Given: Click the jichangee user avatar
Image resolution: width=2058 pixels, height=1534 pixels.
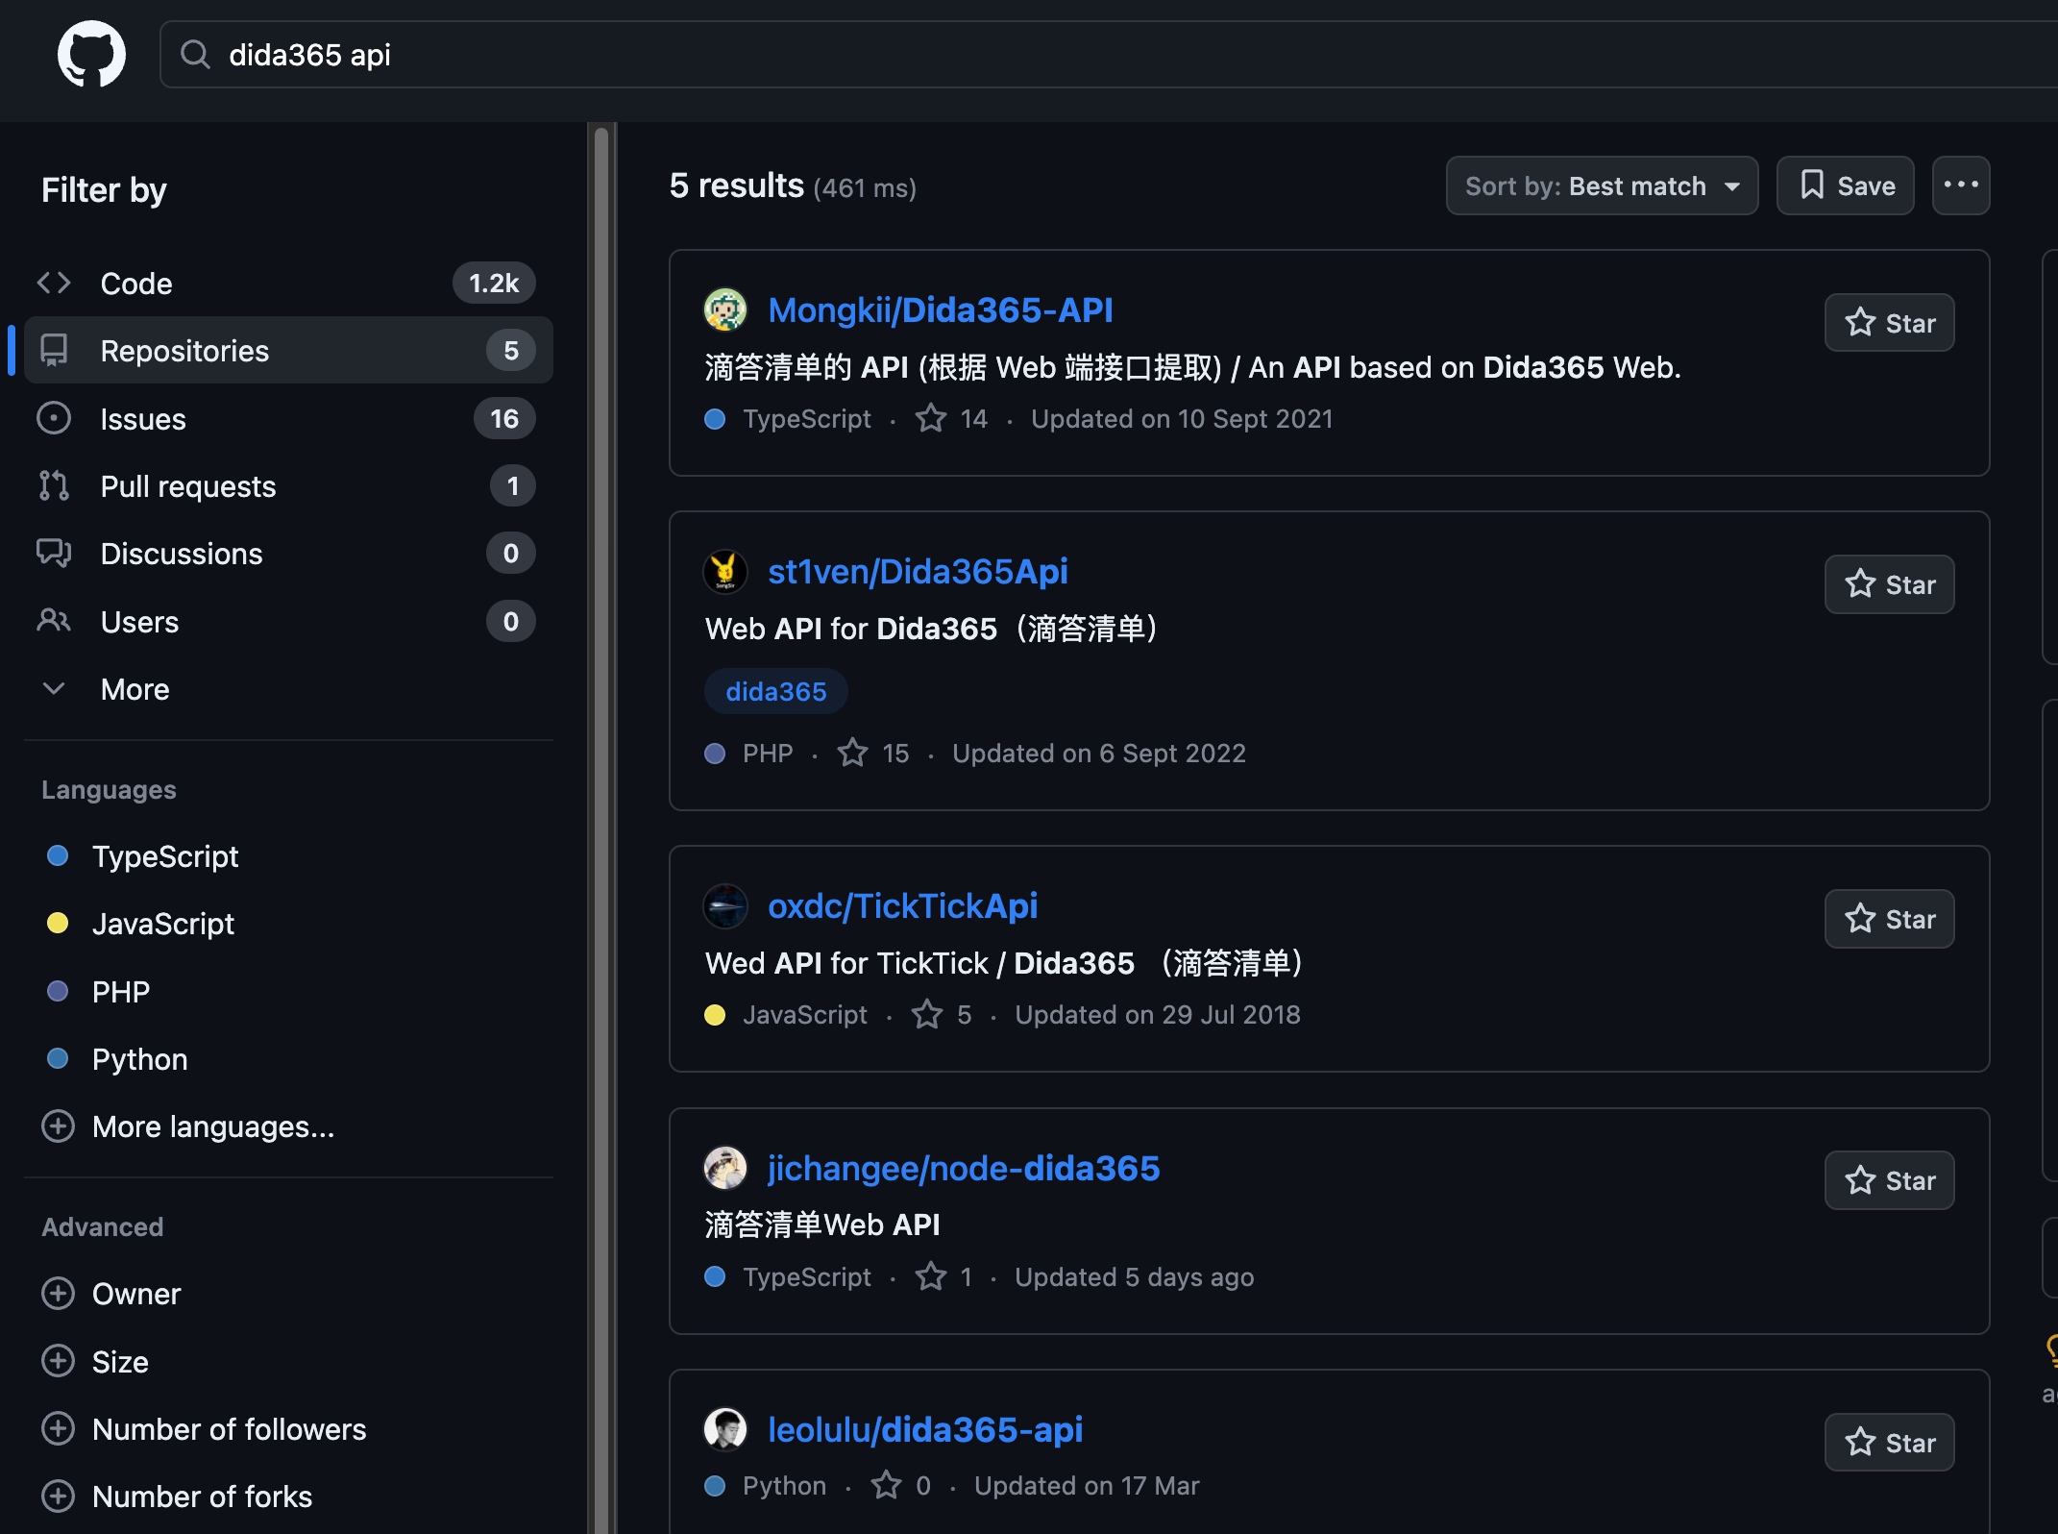Looking at the screenshot, I should [x=725, y=1169].
